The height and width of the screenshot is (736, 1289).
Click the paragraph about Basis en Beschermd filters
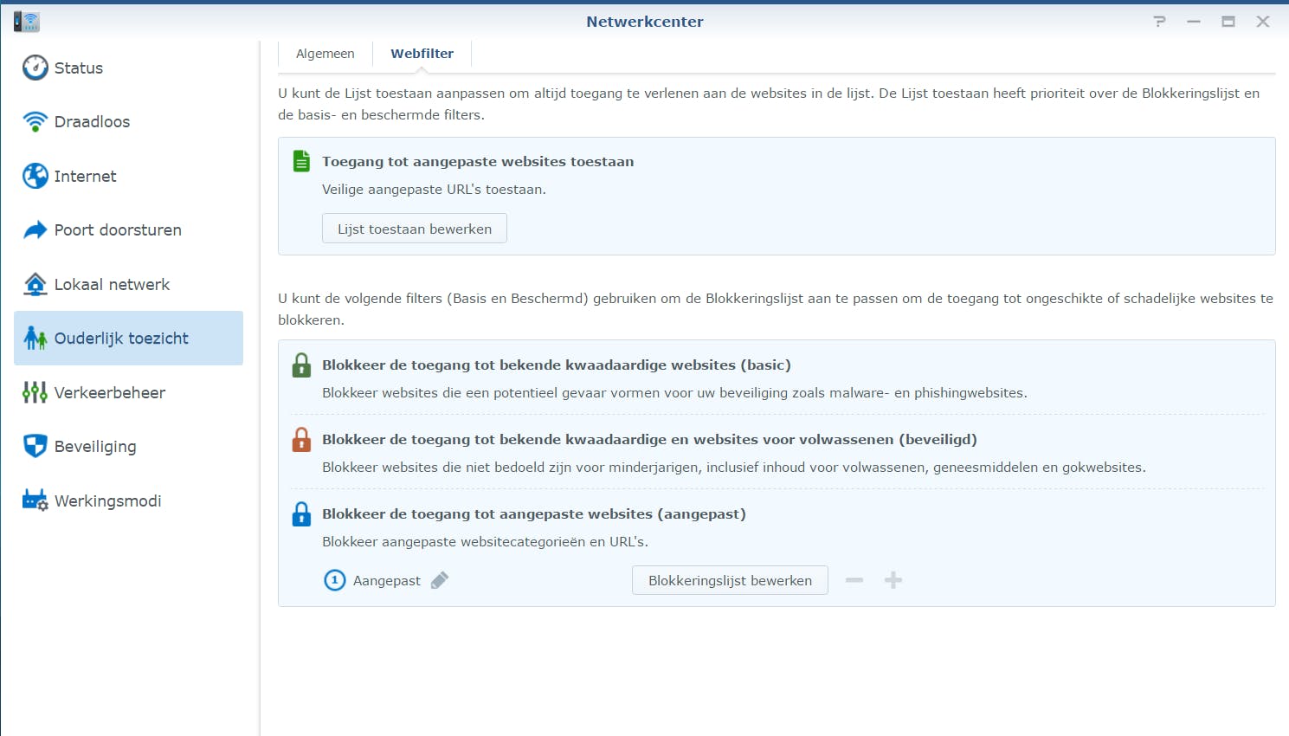pos(776,309)
